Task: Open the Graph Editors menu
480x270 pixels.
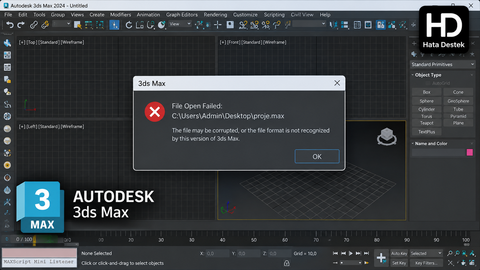Action: [182, 15]
